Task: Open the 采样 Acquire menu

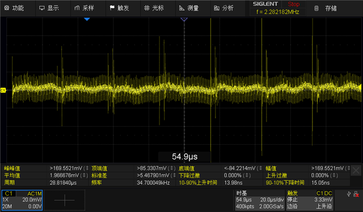Action: click(x=77, y=8)
